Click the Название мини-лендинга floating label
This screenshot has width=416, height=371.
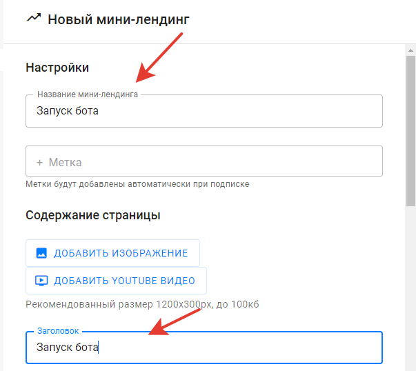point(88,94)
